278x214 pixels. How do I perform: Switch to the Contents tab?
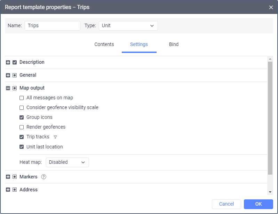[x=104, y=45]
